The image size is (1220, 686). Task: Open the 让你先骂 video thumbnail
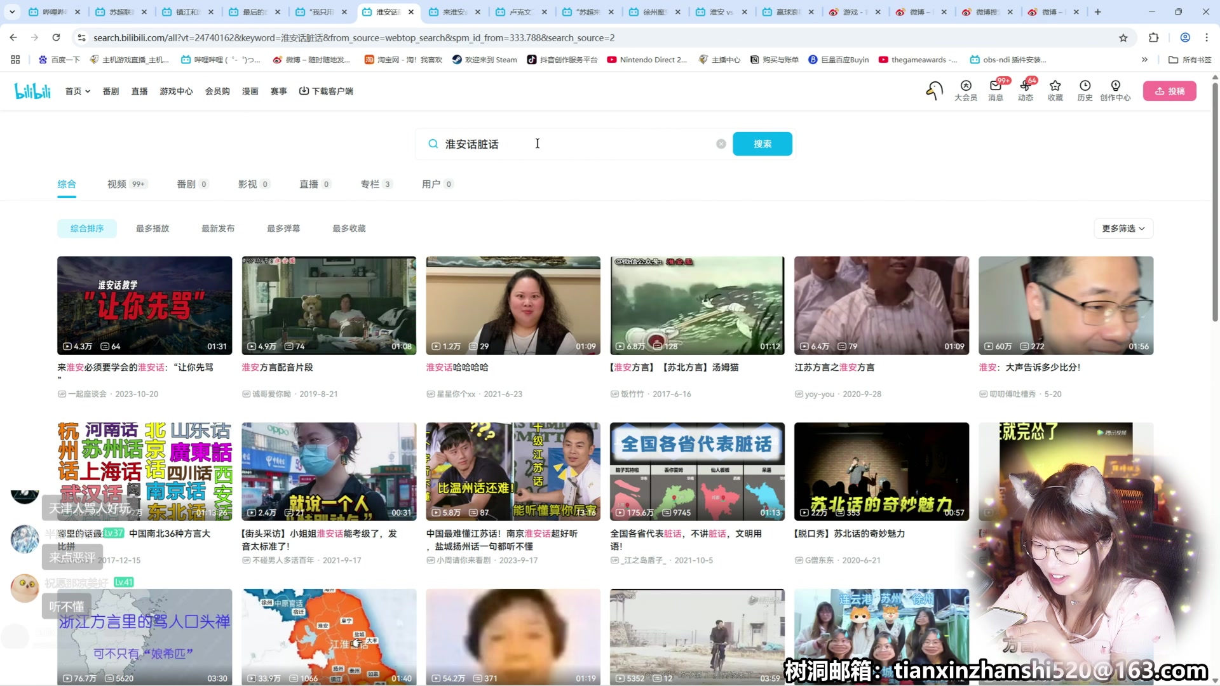pos(144,306)
